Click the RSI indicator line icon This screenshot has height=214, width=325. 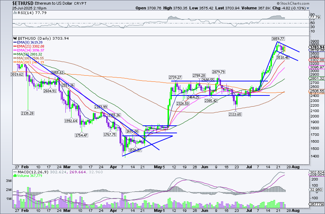click(15, 13)
